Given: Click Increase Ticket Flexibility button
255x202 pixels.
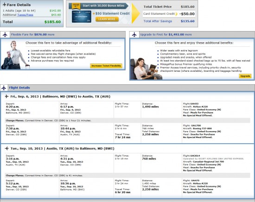Looking at the screenshot, I should click(x=106, y=66).
